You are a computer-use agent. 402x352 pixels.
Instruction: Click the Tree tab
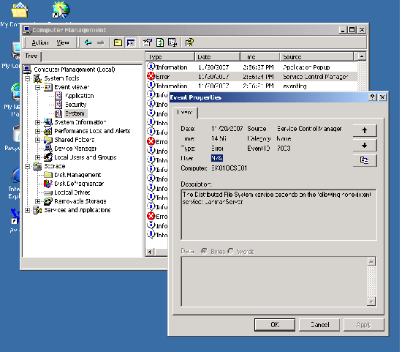coord(31,56)
